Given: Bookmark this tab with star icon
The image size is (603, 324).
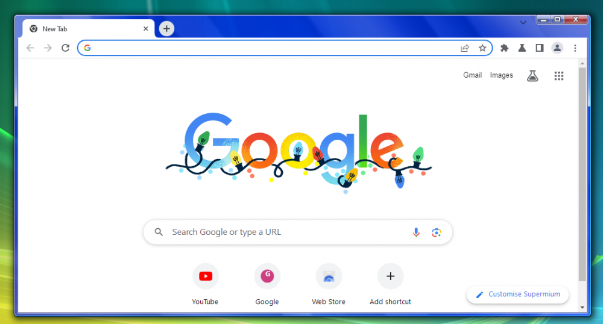Looking at the screenshot, I should coord(482,48).
